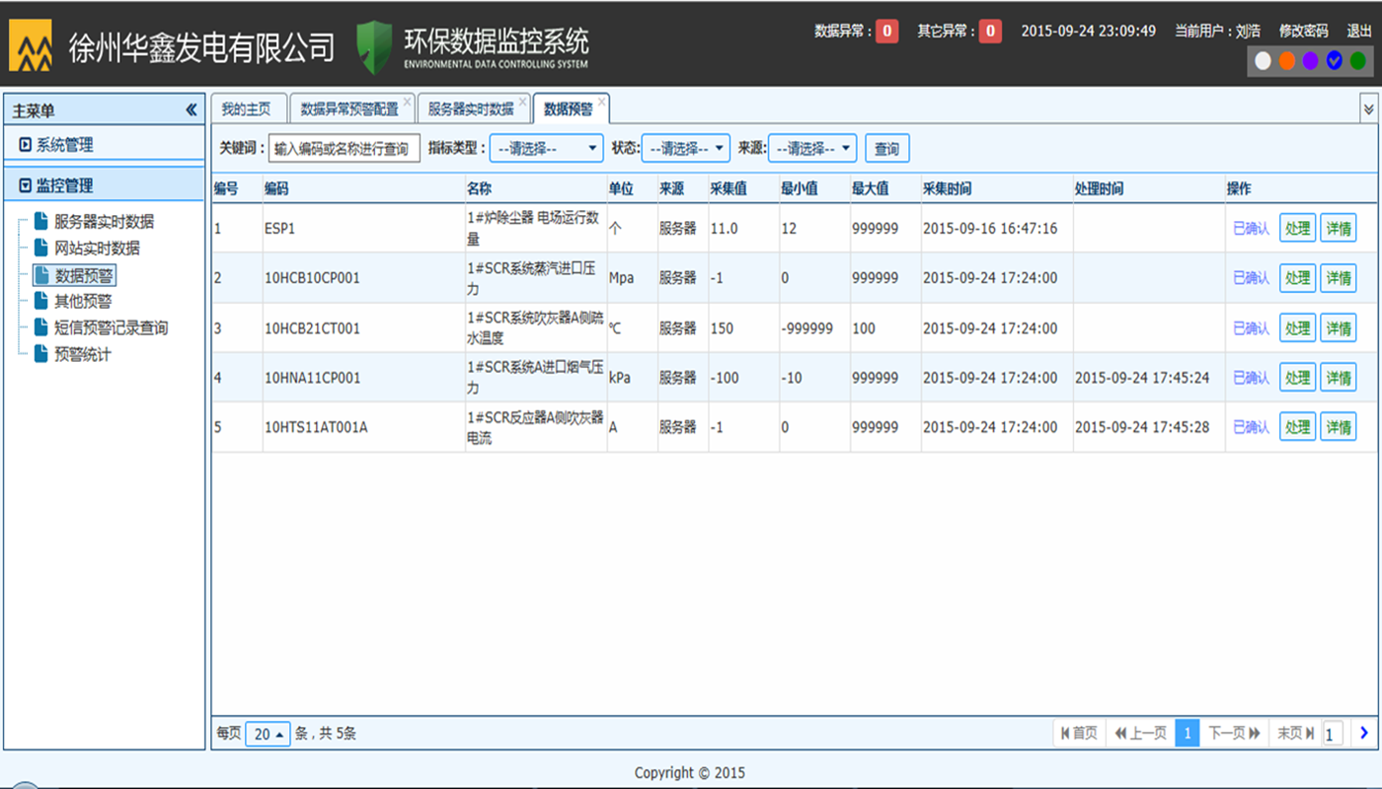1382x789 pixels.
Task: Click 详情 for row ESP1
Action: coord(1339,228)
